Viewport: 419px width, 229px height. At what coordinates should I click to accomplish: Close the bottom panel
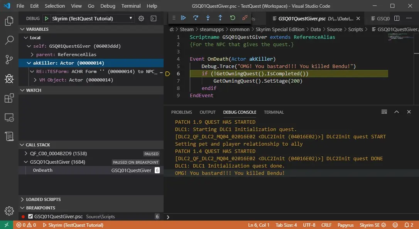[409, 112]
